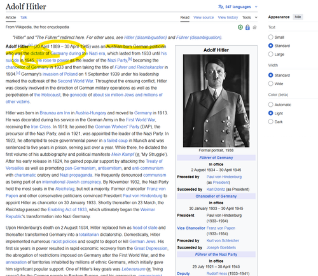The image size is (318, 276).
Task: Click the green good article plus icon
Action: tap(240, 27)
